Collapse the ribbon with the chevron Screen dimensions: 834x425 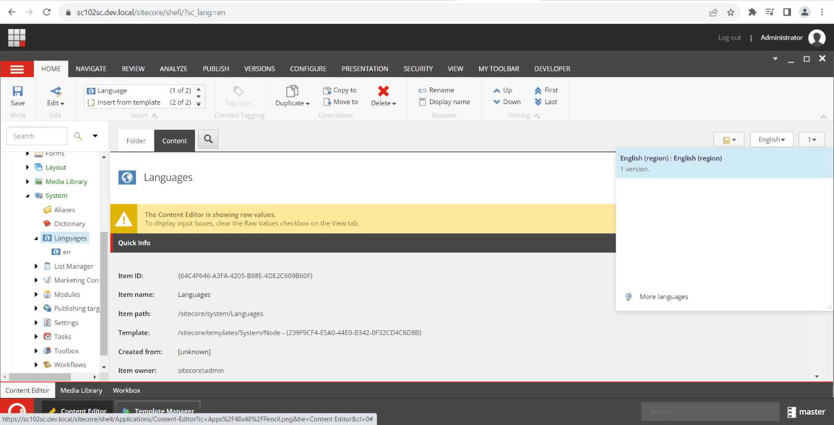tap(824, 117)
